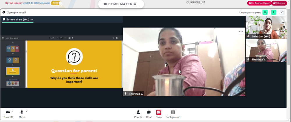Stop screen sharing

point(159,114)
